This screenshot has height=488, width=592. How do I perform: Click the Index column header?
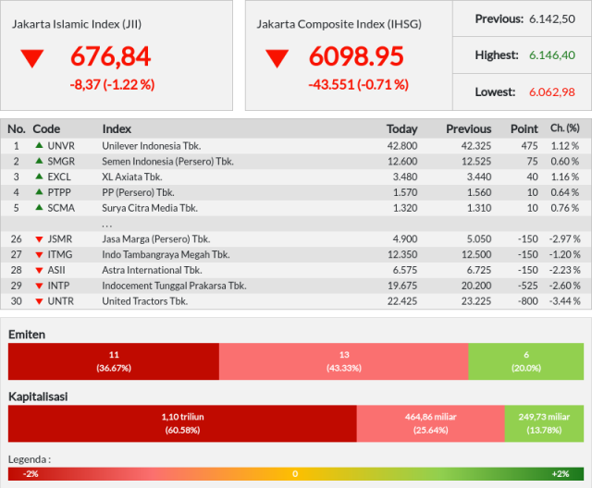click(117, 129)
